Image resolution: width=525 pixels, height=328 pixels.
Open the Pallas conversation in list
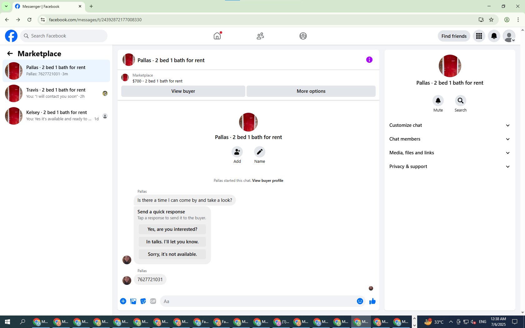[56, 71]
